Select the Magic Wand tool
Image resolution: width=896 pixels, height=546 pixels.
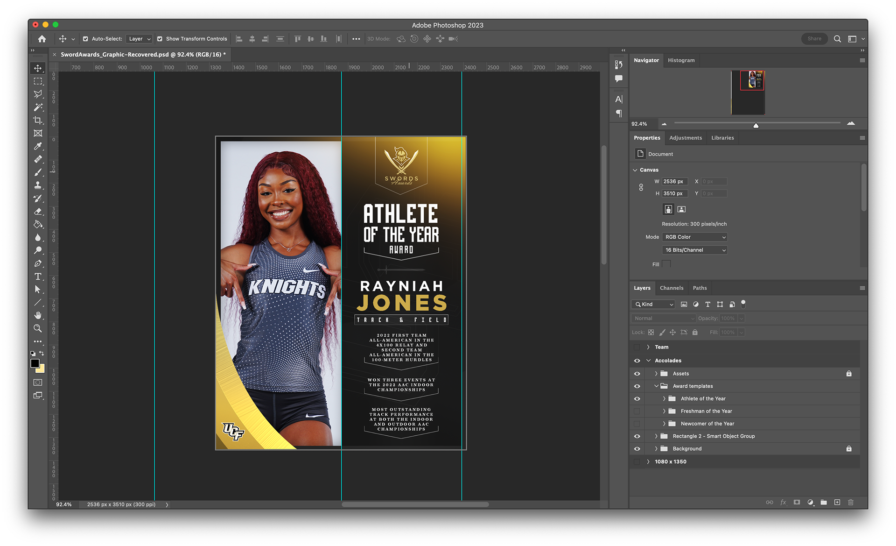click(x=38, y=107)
